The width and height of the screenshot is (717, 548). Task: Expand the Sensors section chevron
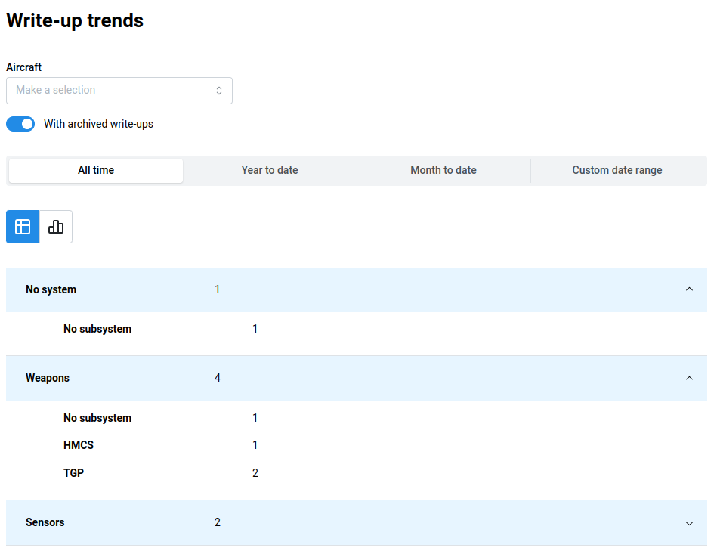pyautogui.click(x=688, y=523)
